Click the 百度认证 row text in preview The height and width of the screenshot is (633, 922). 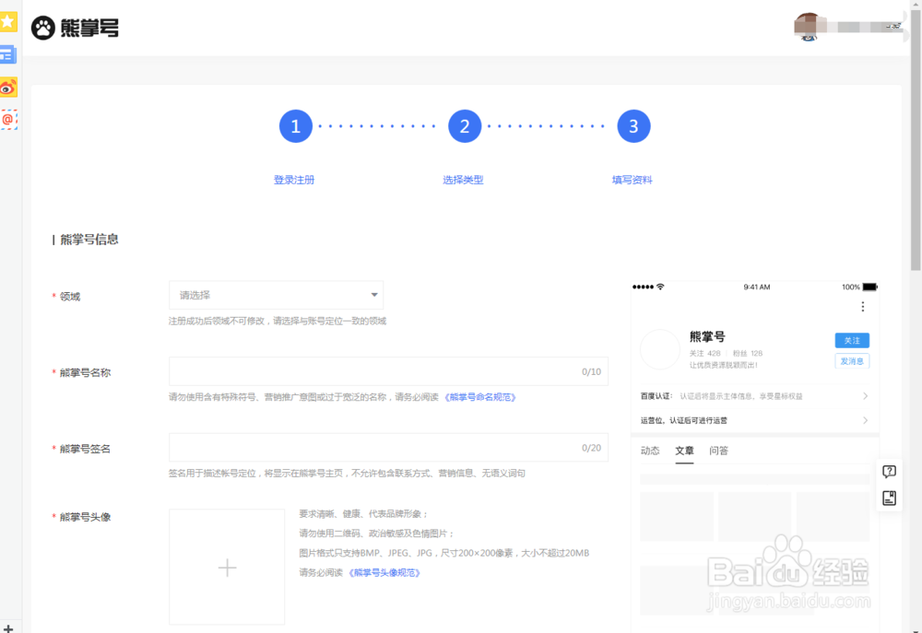click(x=722, y=396)
